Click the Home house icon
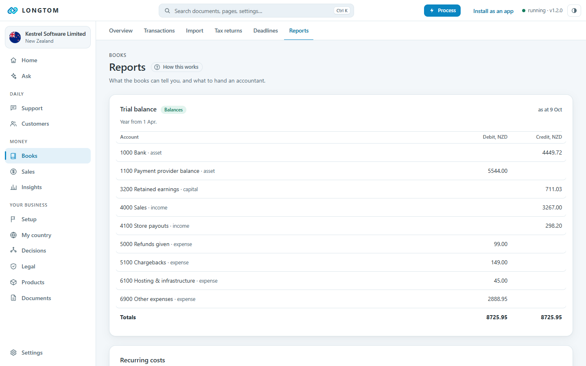Viewport: 586px width, 366px height. click(x=13, y=60)
